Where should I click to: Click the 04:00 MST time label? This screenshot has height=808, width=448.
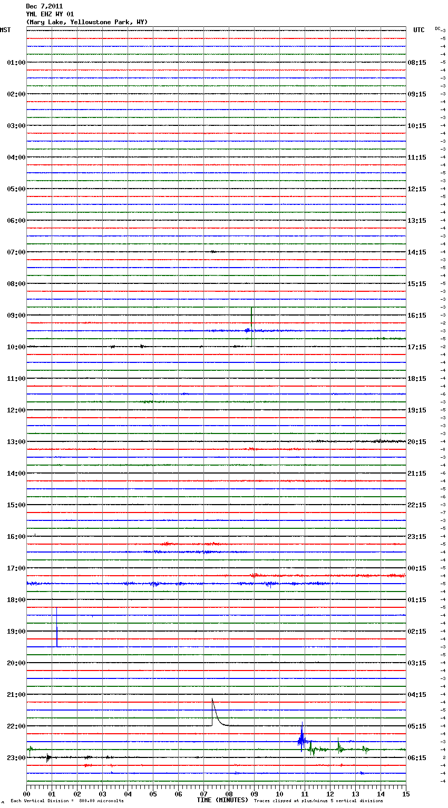[x=16, y=157]
